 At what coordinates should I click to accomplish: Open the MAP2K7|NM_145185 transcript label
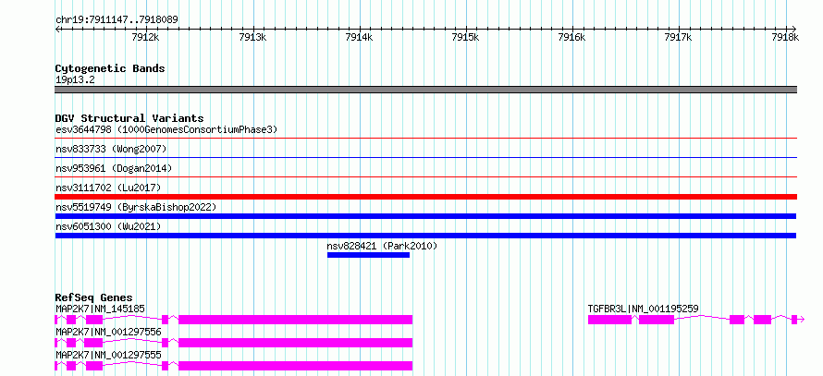100,309
